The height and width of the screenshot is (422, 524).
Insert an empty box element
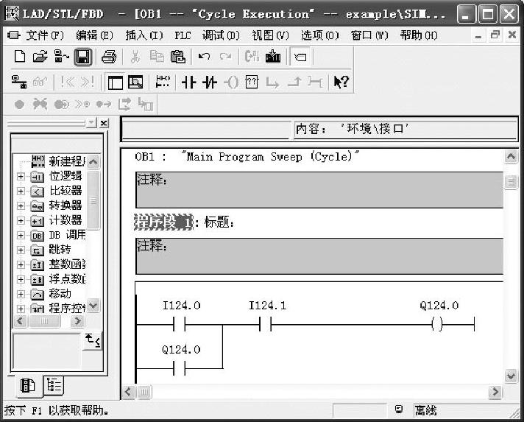point(252,82)
